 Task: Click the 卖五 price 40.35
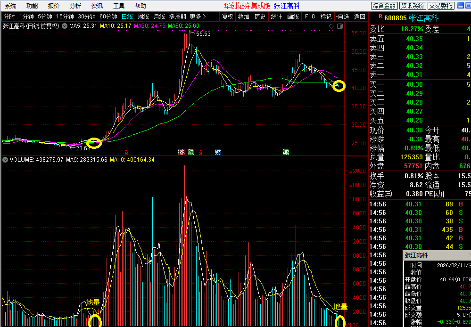414,39
